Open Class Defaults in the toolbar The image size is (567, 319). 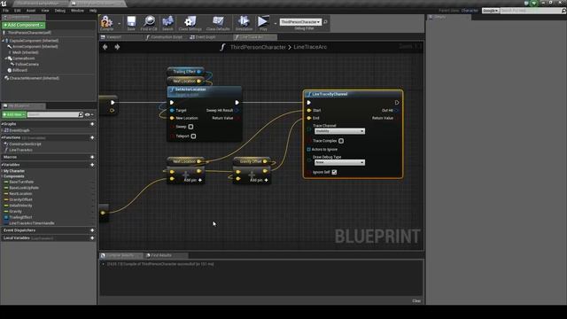(218, 23)
